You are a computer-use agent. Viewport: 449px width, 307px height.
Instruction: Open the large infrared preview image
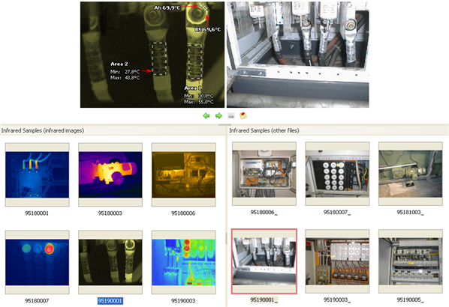point(152,55)
